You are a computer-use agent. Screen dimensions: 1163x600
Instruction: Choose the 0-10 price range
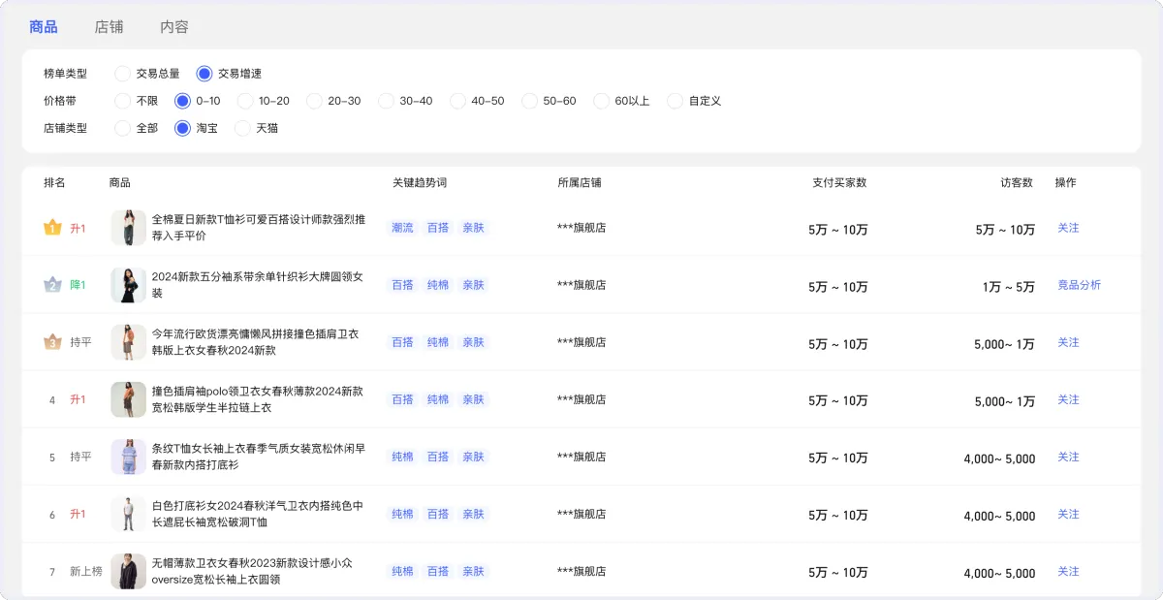pos(182,101)
